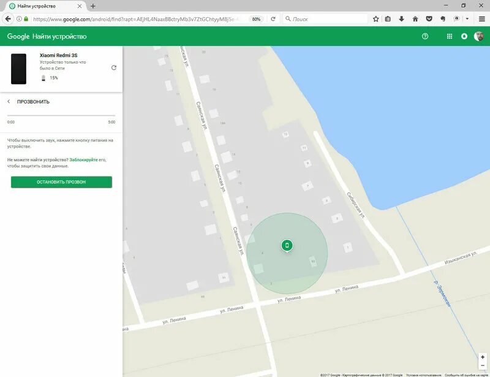Open Google notifications bell icon

[464, 36]
